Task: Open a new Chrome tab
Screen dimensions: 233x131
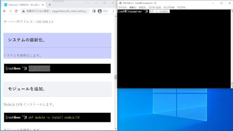Action: point(50,5)
